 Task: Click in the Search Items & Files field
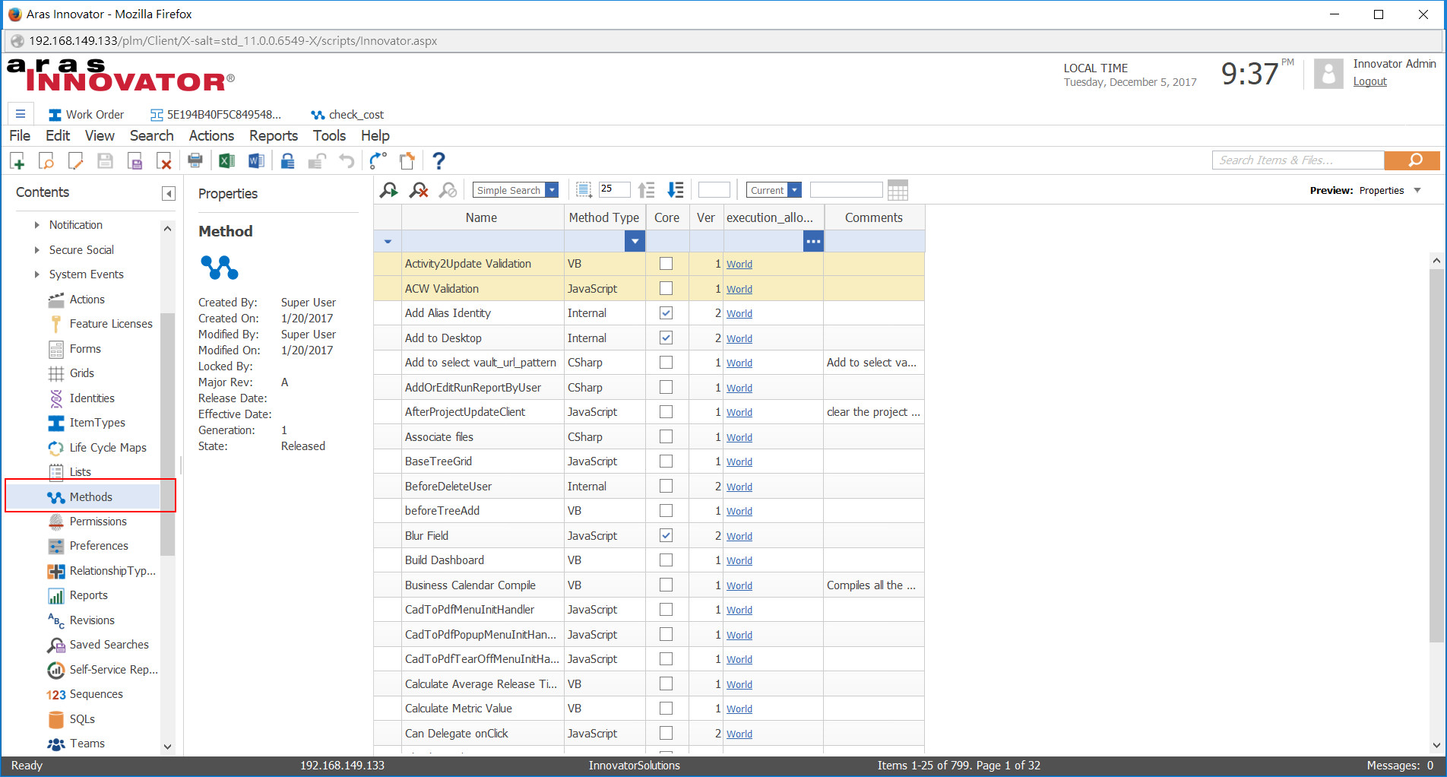point(1298,160)
